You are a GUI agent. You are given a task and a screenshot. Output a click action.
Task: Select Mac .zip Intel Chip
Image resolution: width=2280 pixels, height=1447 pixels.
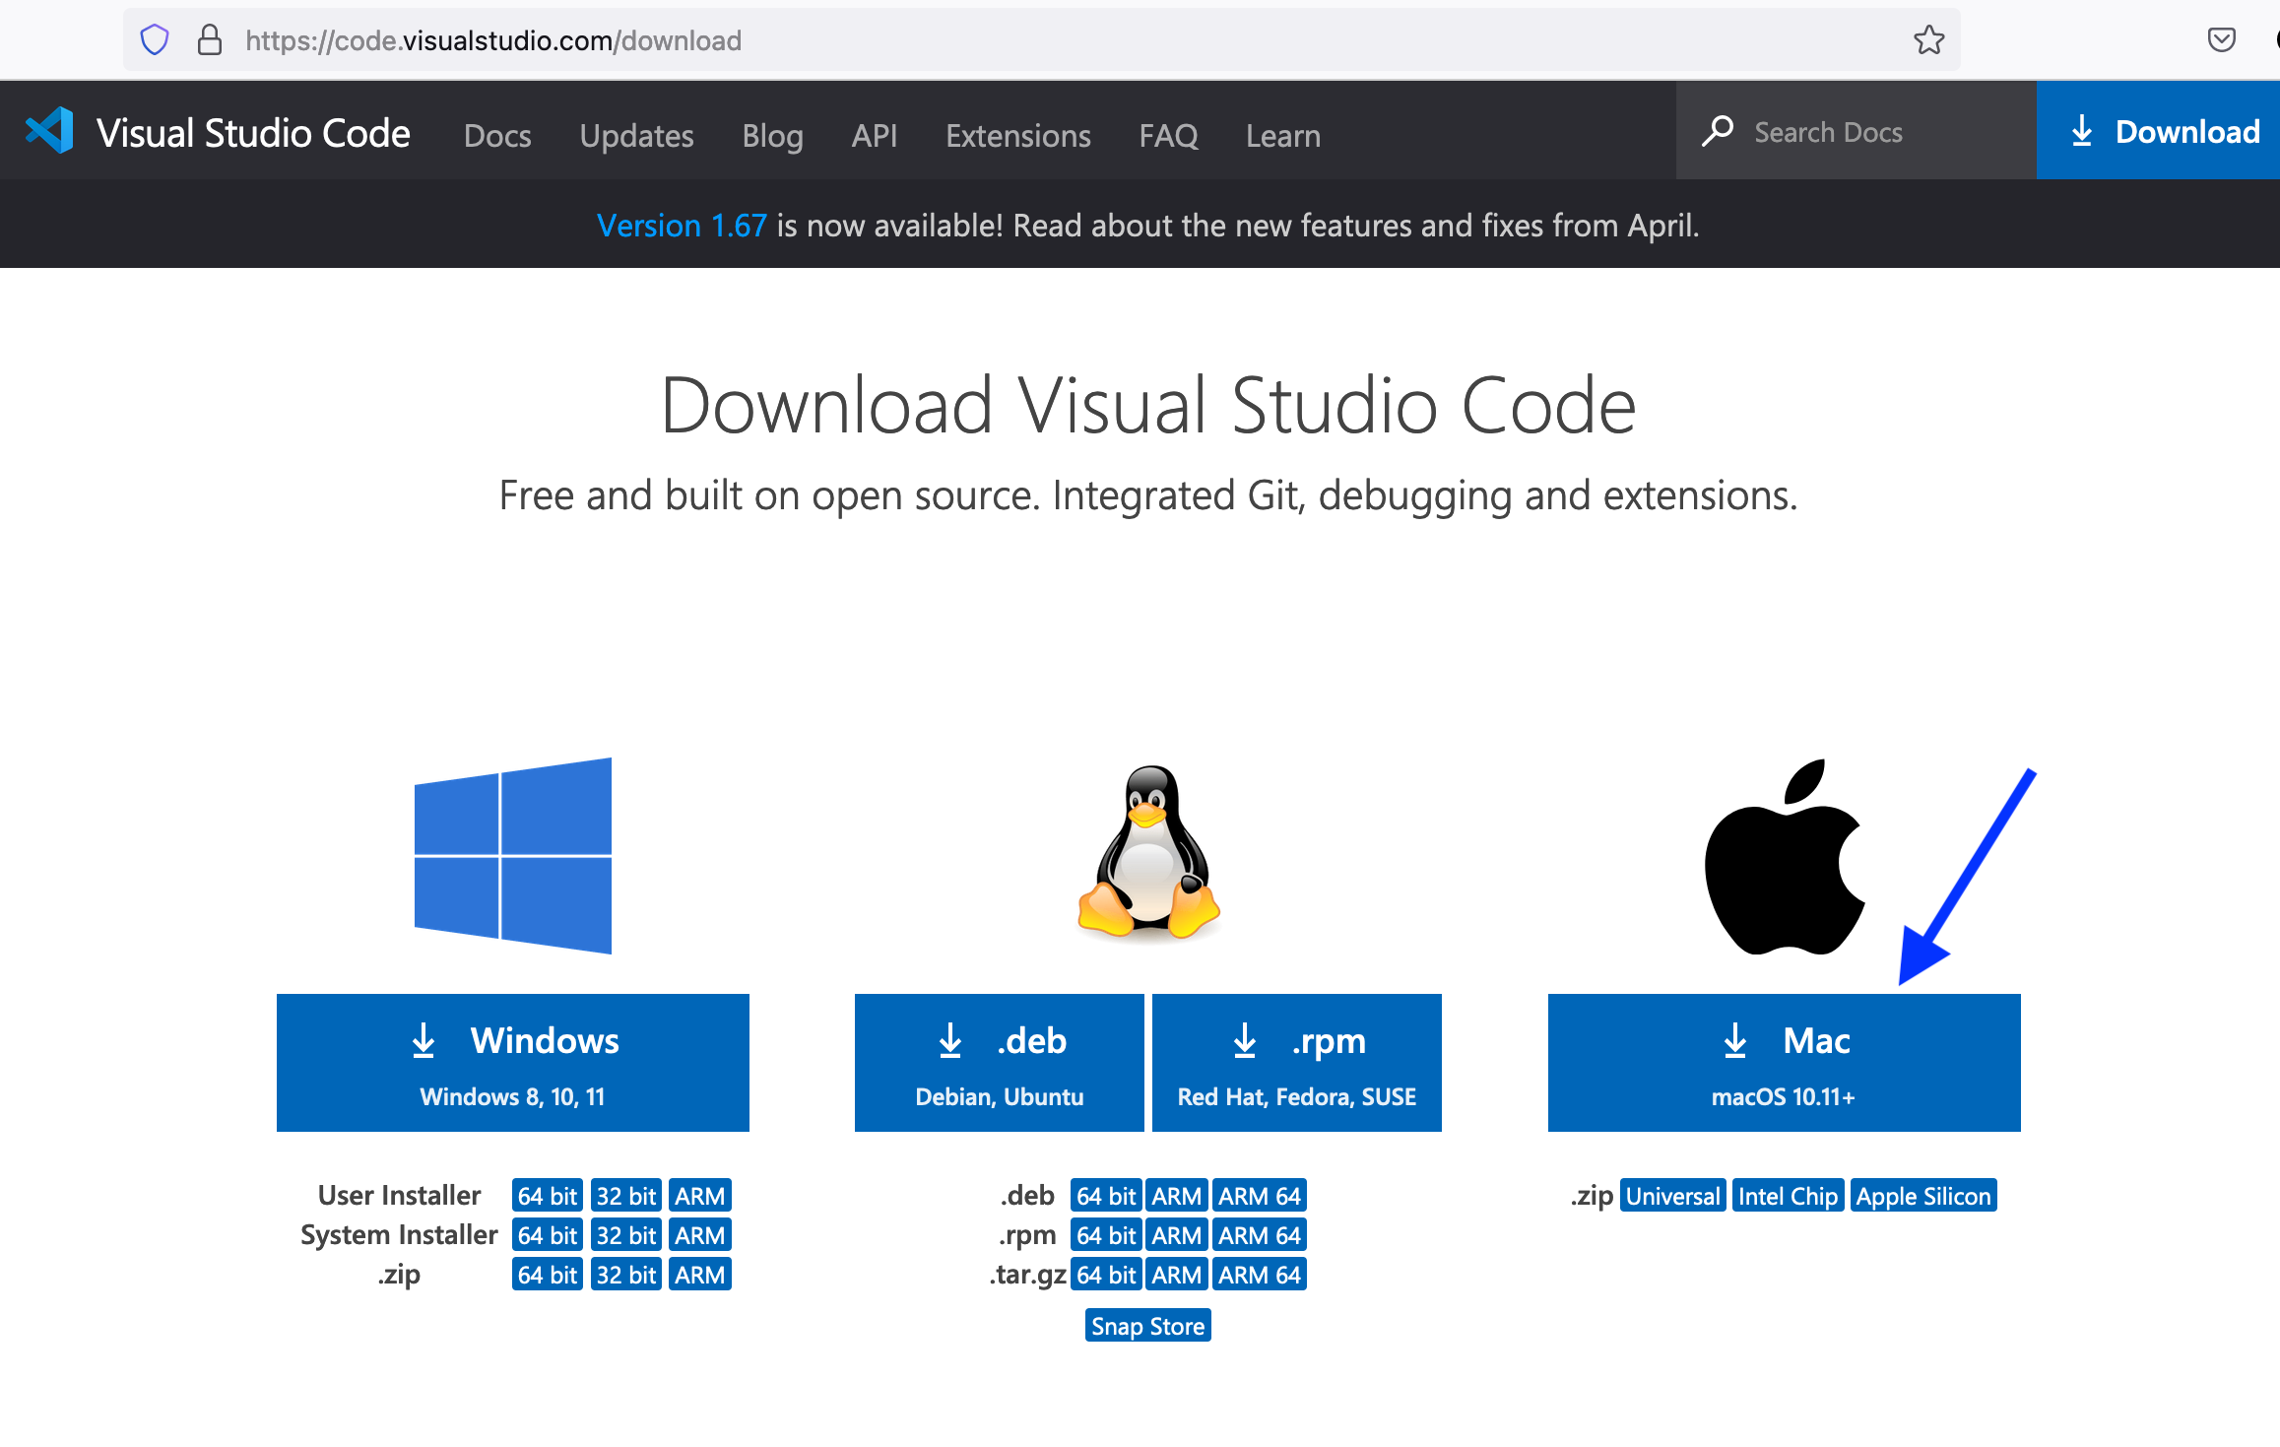1788,1196
